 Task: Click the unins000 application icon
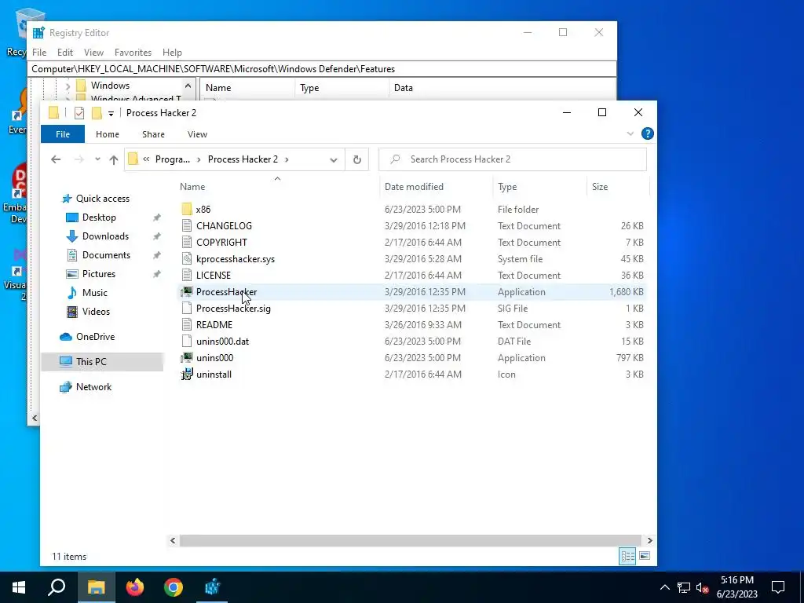click(187, 358)
